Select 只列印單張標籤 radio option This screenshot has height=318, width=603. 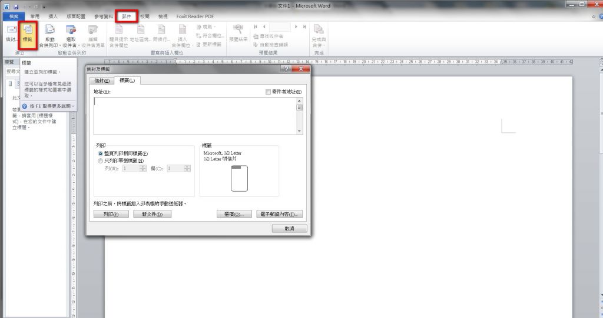100,160
